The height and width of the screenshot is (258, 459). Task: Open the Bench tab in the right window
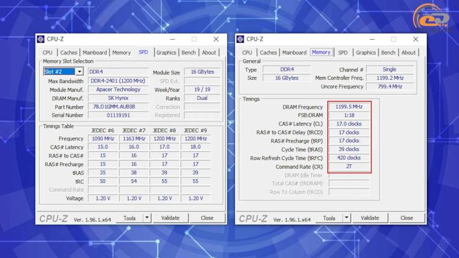pos(388,53)
